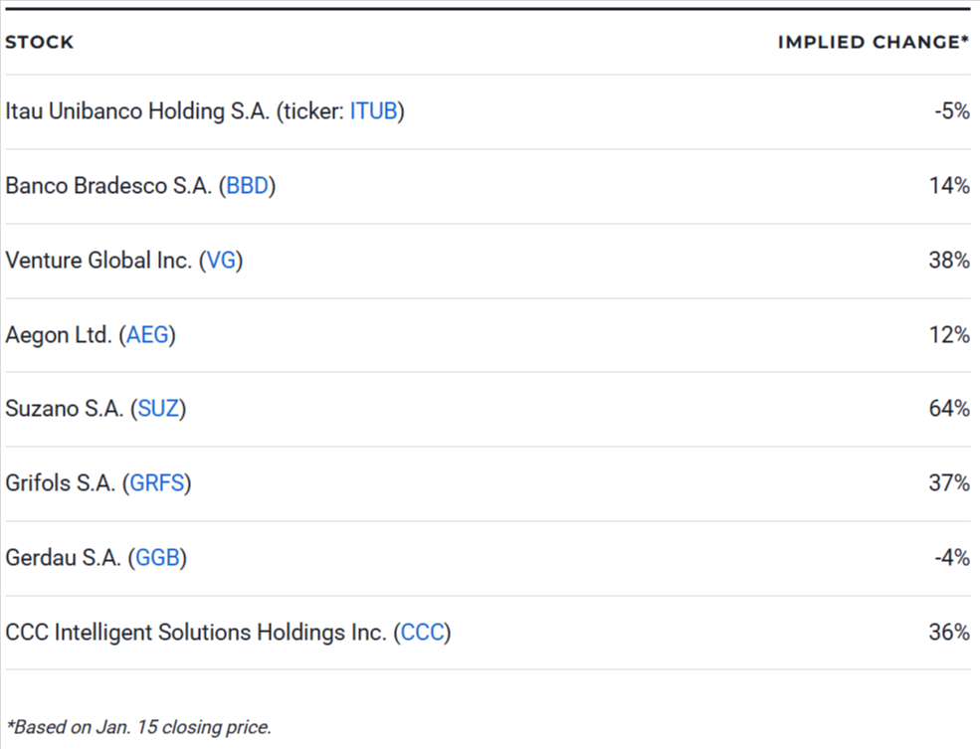Select the text Itau Unibanco Holding S.A.
The height and width of the screenshot is (749, 980).
tap(137, 111)
